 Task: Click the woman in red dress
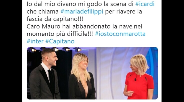[x=139, y=77]
